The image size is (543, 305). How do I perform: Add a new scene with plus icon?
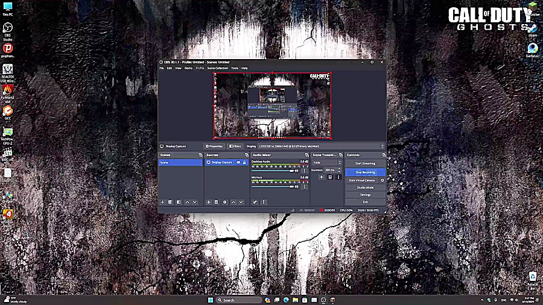pyautogui.click(x=162, y=202)
